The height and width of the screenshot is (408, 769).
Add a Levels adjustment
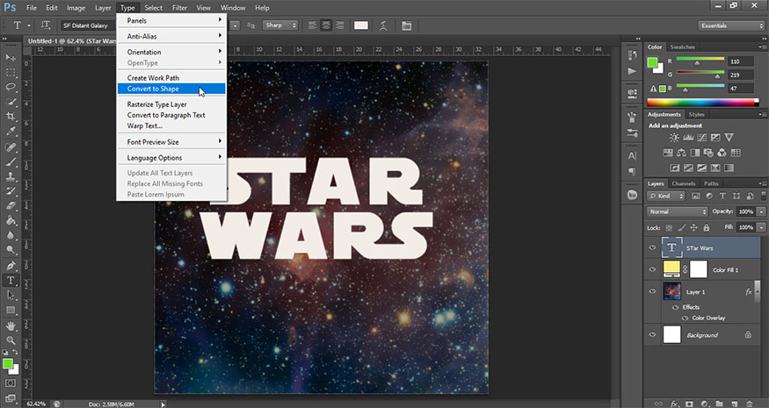pyautogui.click(x=688, y=138)
